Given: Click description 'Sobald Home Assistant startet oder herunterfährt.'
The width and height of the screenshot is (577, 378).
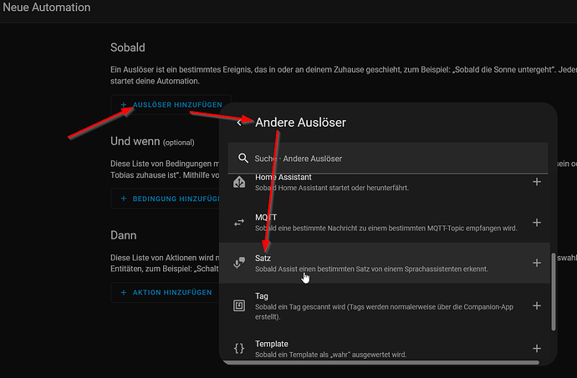Looking at the screenshot, I should 332,188.
